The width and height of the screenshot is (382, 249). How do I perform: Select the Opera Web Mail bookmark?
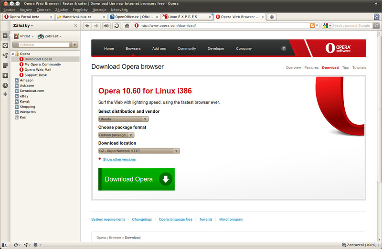[x=38, y=70]
